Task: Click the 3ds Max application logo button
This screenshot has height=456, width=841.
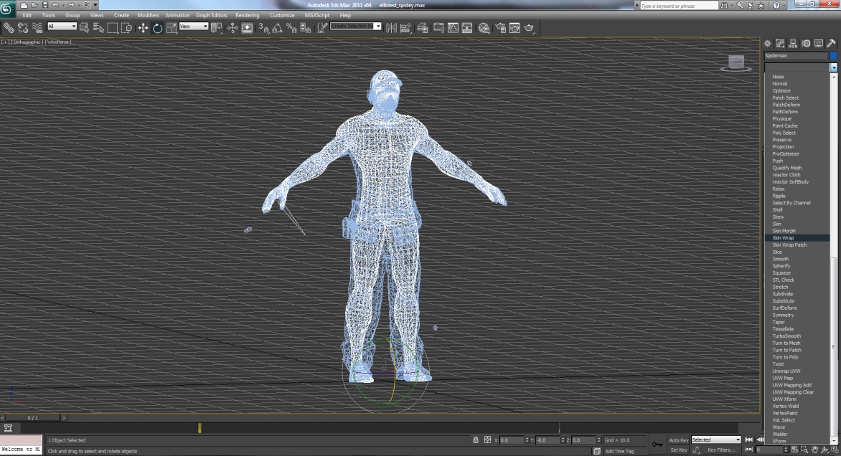Action: coord(7,9)
